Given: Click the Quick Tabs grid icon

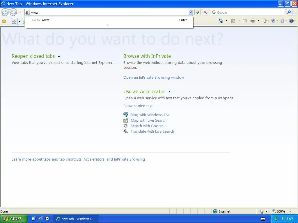Looking at the screenshot, I should [14, 21].
